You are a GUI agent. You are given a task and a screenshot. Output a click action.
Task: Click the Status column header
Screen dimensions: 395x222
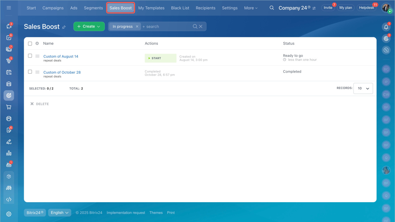(x=289, y=44)
